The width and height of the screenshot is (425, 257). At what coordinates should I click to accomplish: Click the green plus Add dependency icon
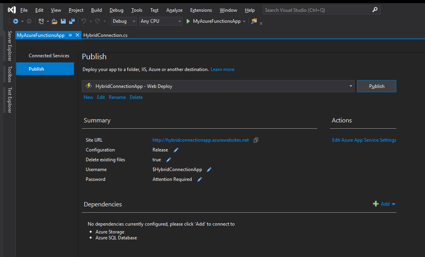click(x=376, y=204)
